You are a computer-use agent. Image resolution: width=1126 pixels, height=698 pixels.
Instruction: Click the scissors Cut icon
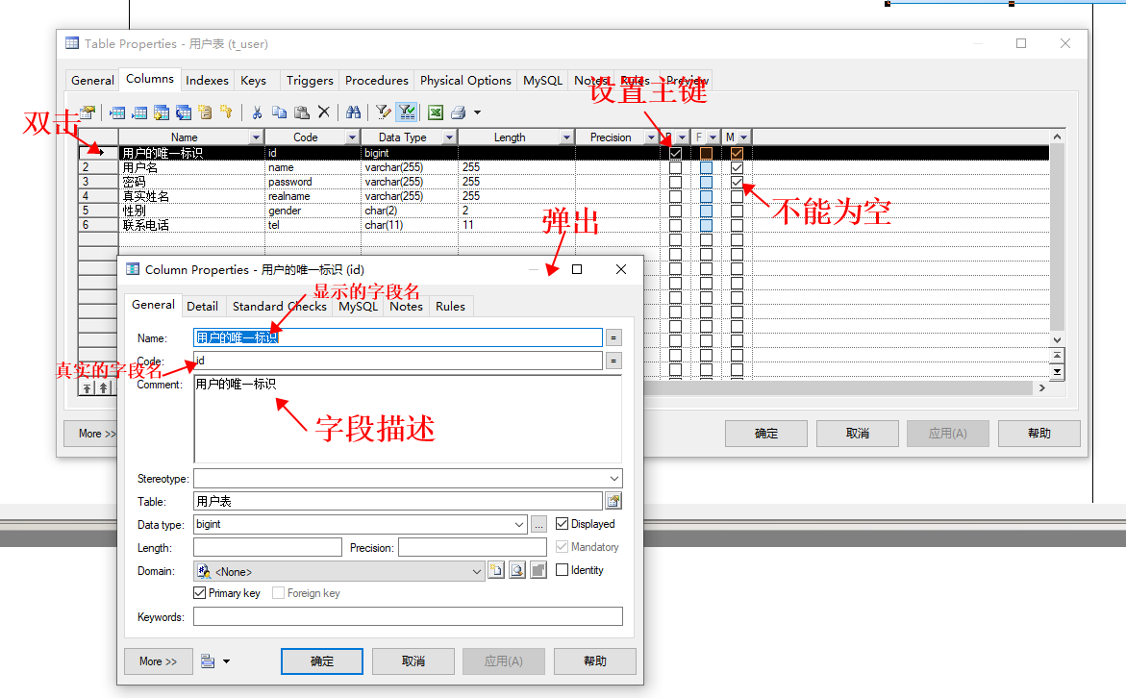tap(257, 112)
